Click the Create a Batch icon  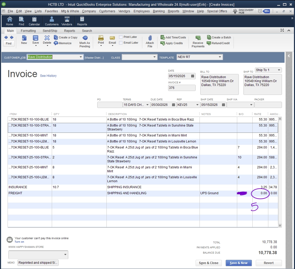209,37
